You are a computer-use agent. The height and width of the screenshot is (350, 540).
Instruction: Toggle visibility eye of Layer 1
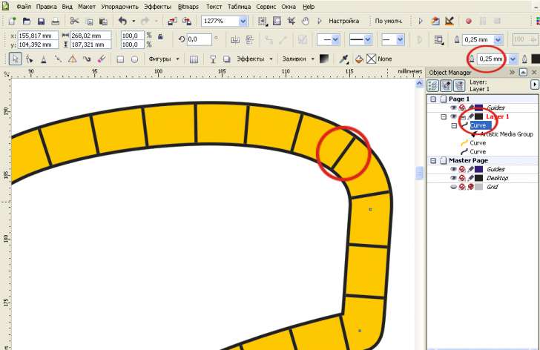click(x=454, y=116)
